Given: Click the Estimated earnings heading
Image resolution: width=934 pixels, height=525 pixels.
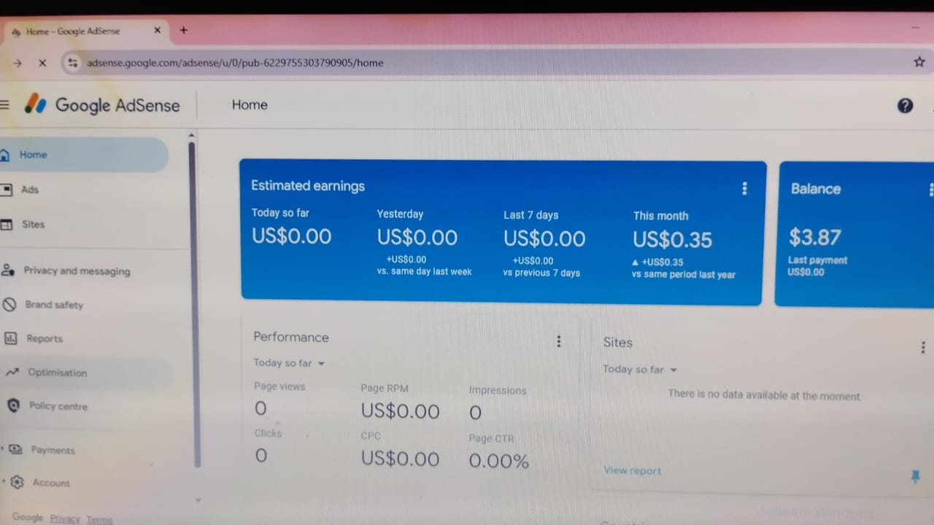Looking at the screenshot, I should pos(308,186).
